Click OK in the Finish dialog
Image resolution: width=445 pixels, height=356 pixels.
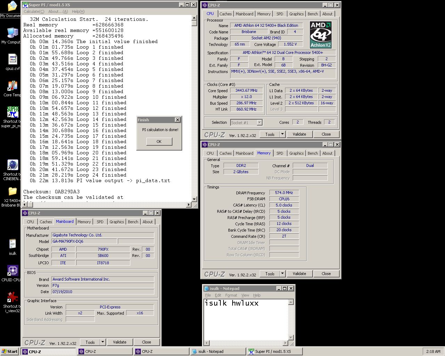(159, 141)
